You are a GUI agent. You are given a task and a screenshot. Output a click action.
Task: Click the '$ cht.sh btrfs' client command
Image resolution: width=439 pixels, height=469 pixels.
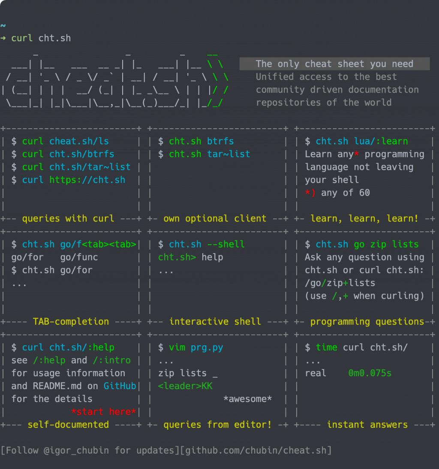[196, 141]
